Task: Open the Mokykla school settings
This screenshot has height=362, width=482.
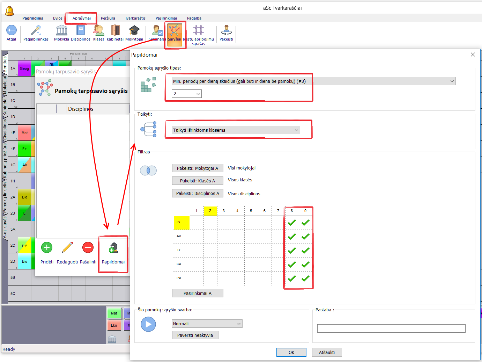Action: point(61,31)
